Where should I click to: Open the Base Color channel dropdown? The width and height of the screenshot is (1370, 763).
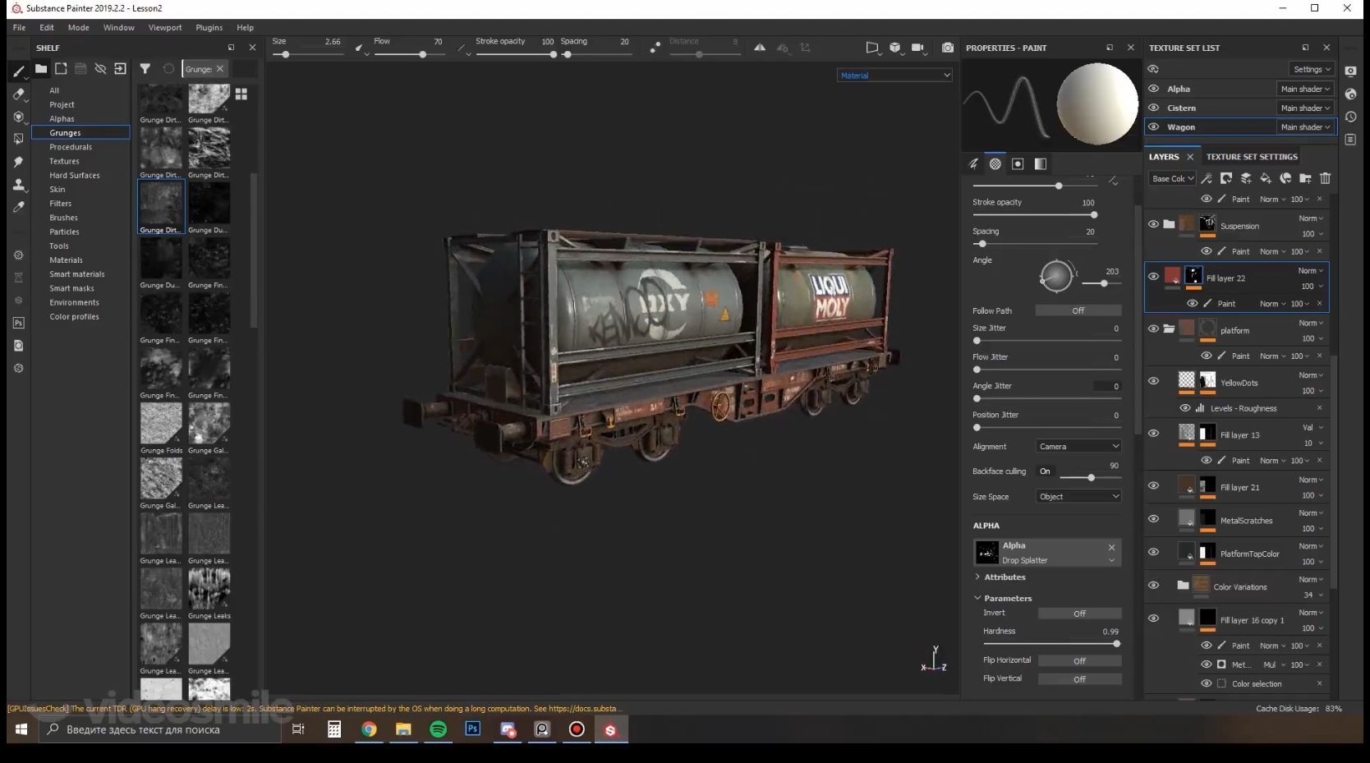(x=1172, y=178)
